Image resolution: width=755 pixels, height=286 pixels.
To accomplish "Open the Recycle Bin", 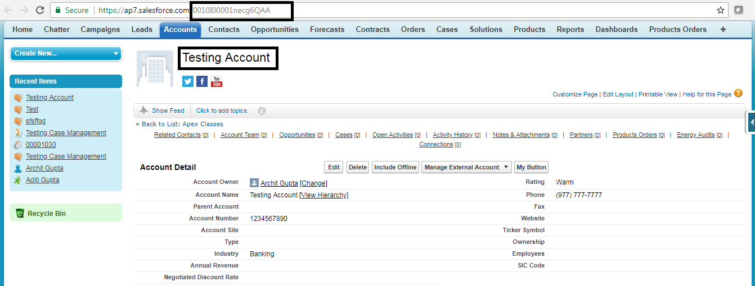I will (x=46, y=213).
